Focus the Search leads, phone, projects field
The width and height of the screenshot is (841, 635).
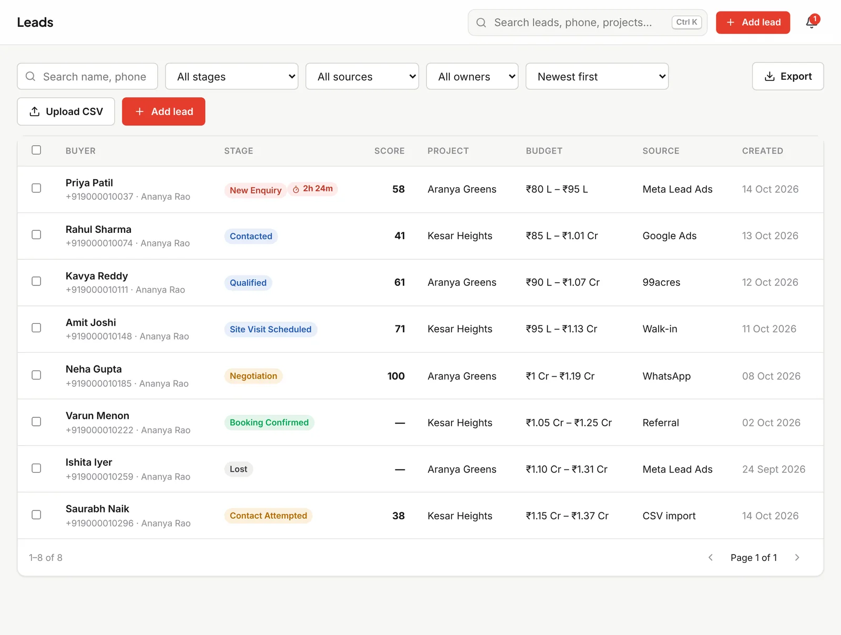click(587, 23)
